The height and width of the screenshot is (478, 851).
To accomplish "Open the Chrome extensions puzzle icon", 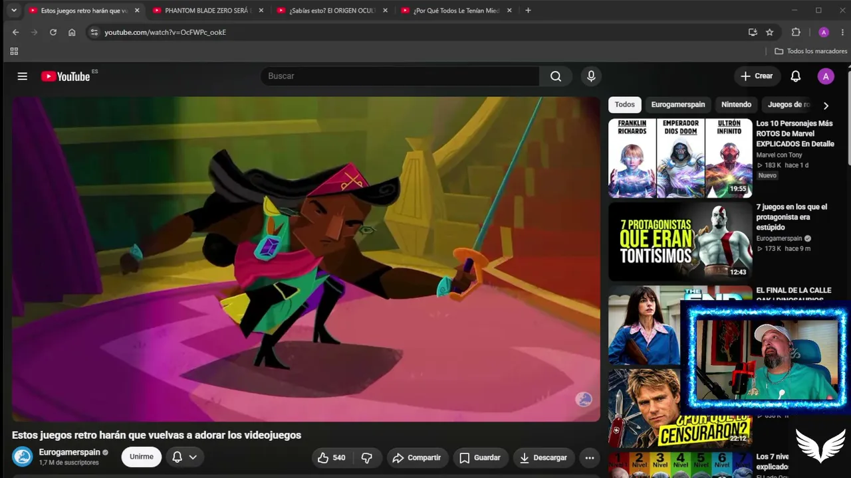I will (x=796, y=32).
